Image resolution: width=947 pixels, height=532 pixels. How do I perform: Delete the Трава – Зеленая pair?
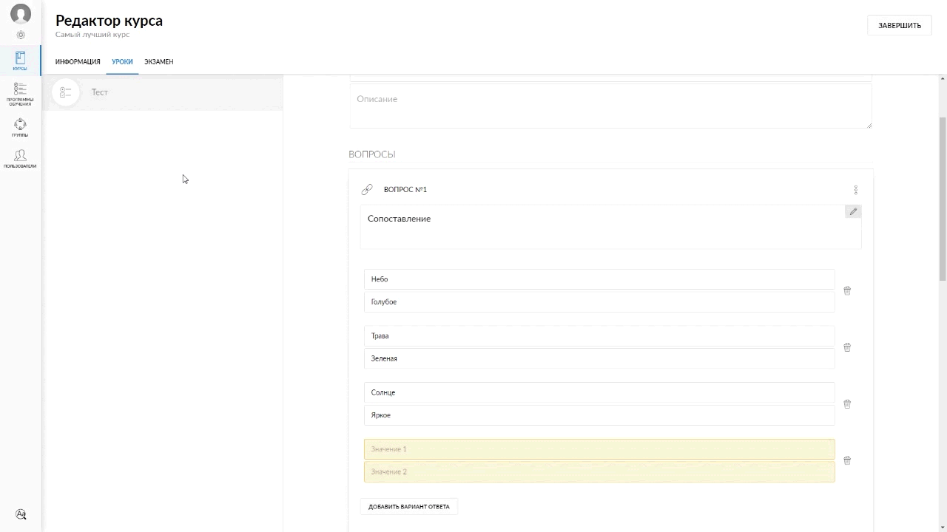click(x=847, y=347)
